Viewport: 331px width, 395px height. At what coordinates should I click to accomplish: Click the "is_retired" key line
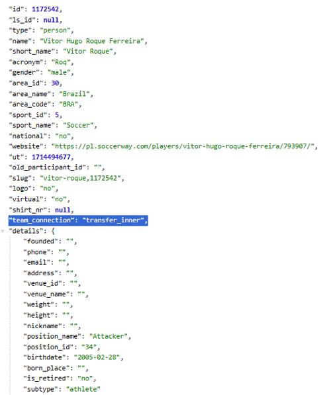click(x=60, y=378)
